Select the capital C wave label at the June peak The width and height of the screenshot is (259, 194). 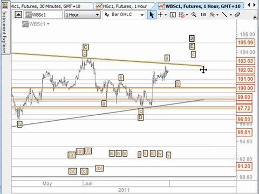point(86,47)
